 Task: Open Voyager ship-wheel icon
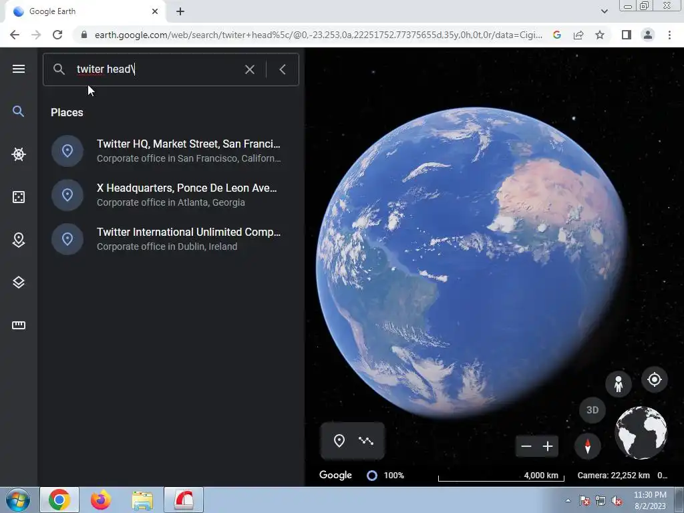18,154
